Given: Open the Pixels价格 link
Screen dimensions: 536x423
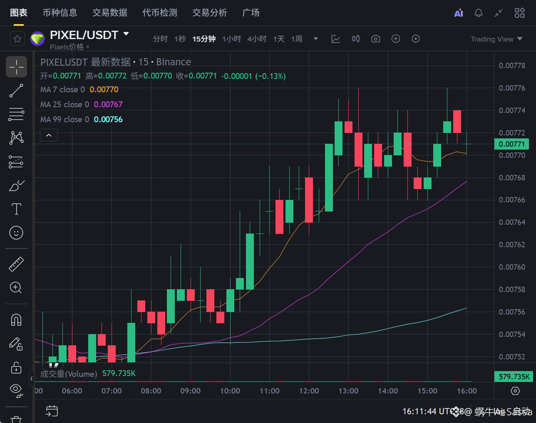Looking at the screenshot, I should 69,47.
